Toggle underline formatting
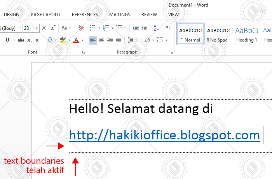 click(7, 40)
